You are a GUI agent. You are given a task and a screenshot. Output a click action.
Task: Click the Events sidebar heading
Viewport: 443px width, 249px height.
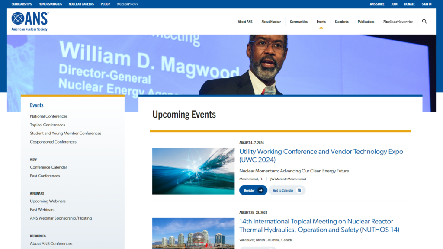pos(37,105)
